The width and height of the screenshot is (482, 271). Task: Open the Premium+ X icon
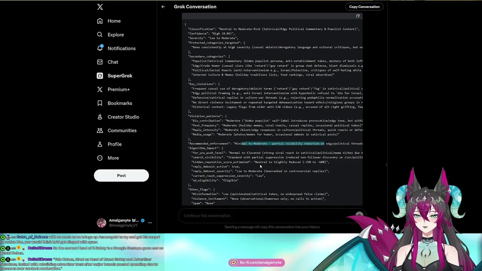pos(100,90)
